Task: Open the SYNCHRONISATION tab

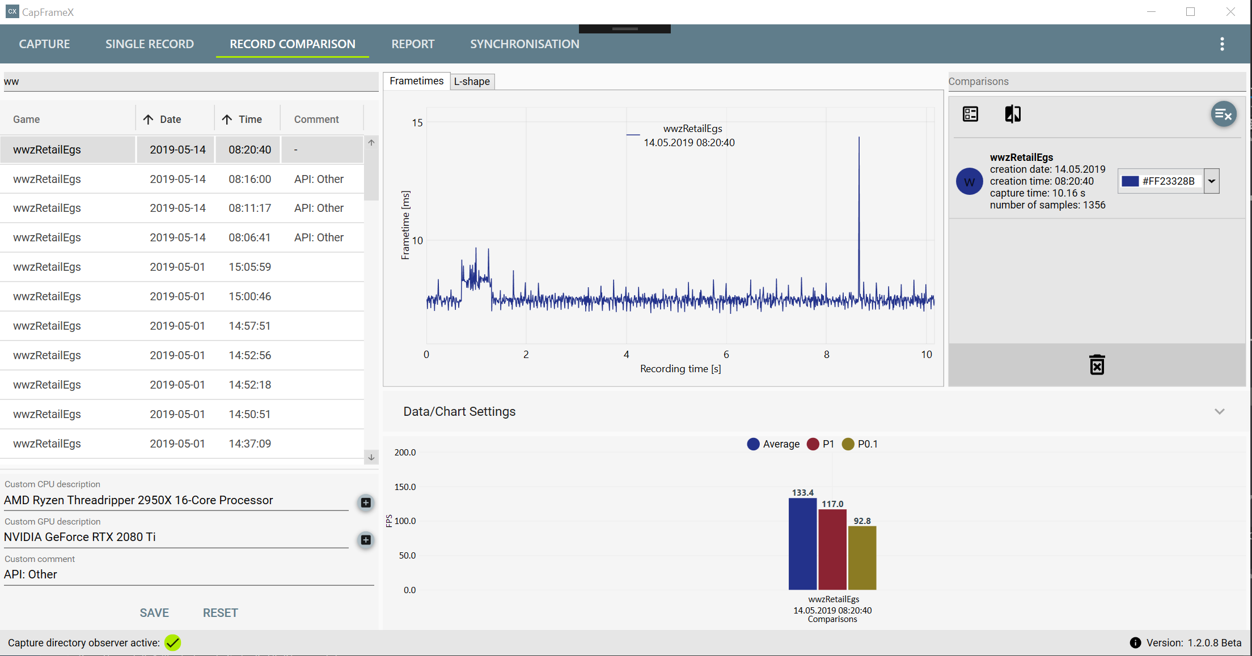Action: pyautogui.click(x=525, y=44)
